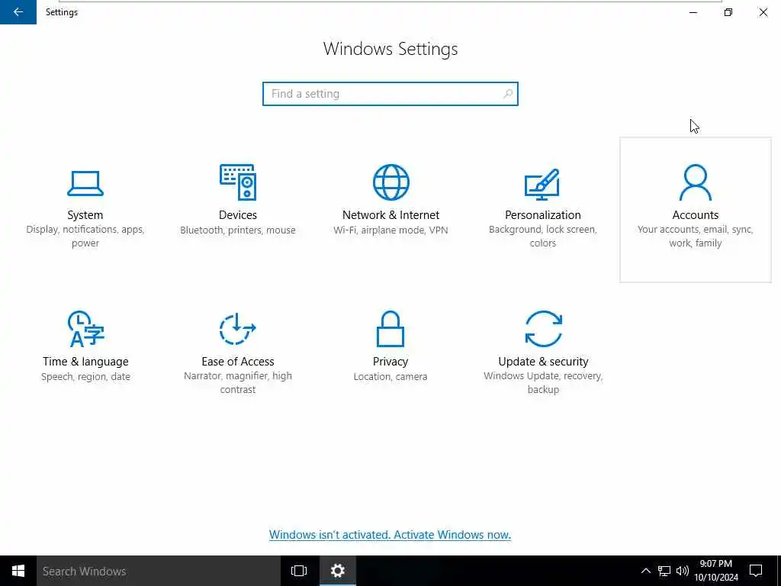The height and width of the screenshot is (586, 781).
Task: Open the volume speaker tray icon
Action: 683,571
